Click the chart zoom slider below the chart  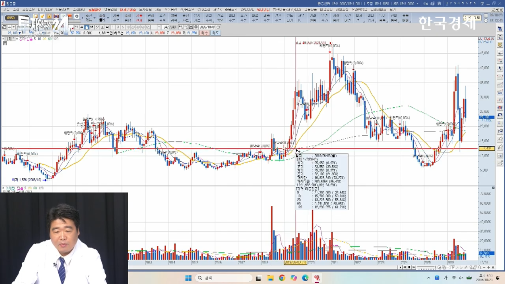tap(427, 267)
